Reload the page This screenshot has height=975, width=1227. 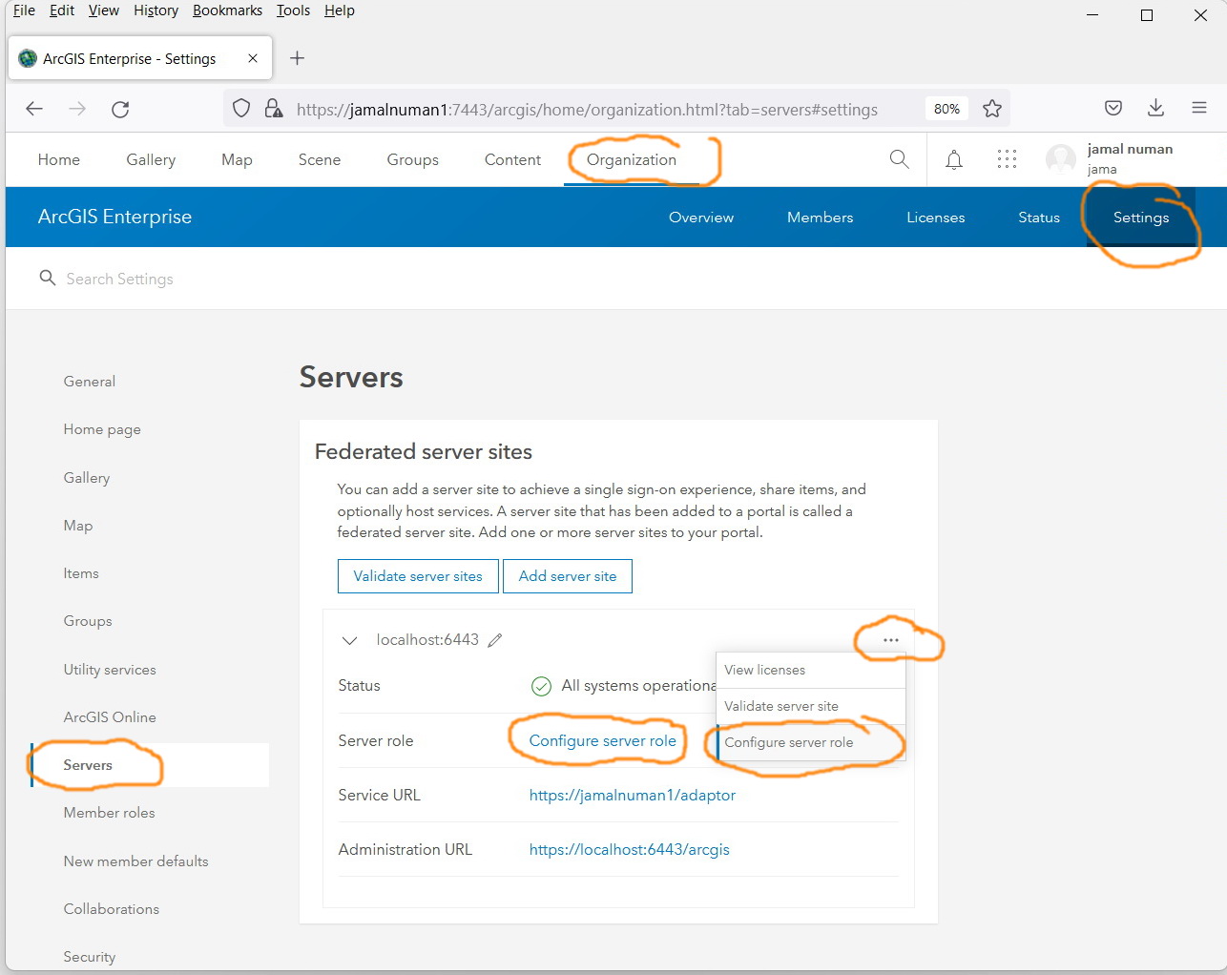click(x=120, y=108)
